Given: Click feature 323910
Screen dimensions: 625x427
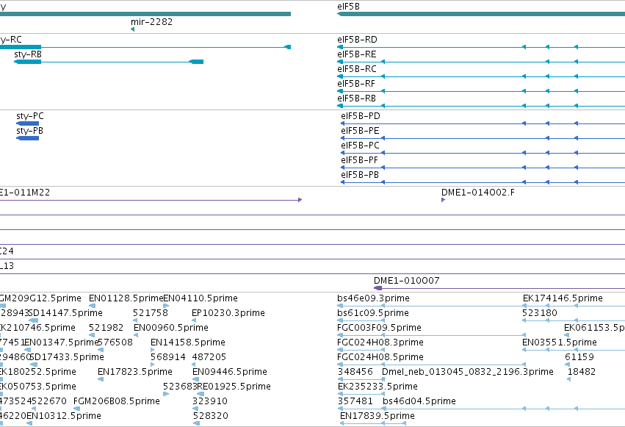Looking at the screenshot, I should tap(209, 401).
